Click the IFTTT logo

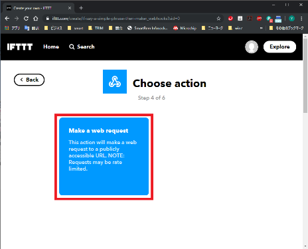[20, 46]
